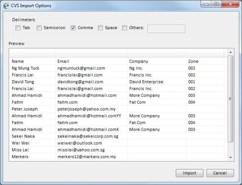Screen dimensions: 242x185
Task: Select the Wei Wei name cell
Action: 32,143
